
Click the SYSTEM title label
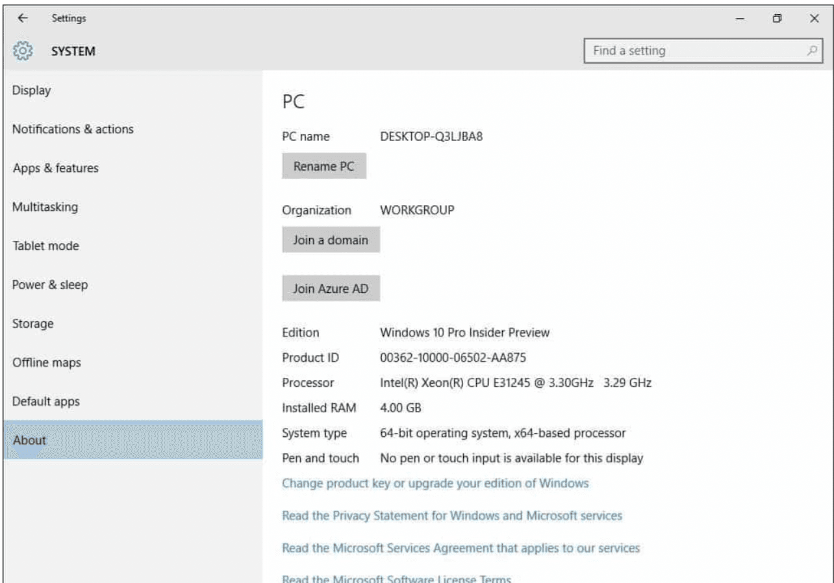pos(73,51)
